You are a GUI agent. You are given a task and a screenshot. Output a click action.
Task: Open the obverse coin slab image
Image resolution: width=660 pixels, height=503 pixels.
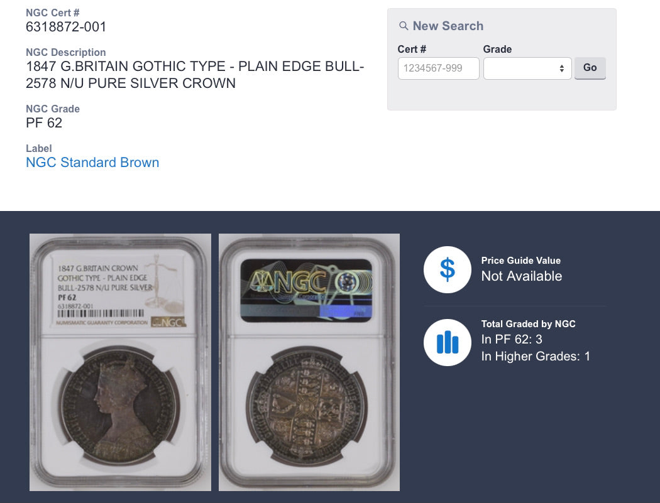[x=120, y=362]
